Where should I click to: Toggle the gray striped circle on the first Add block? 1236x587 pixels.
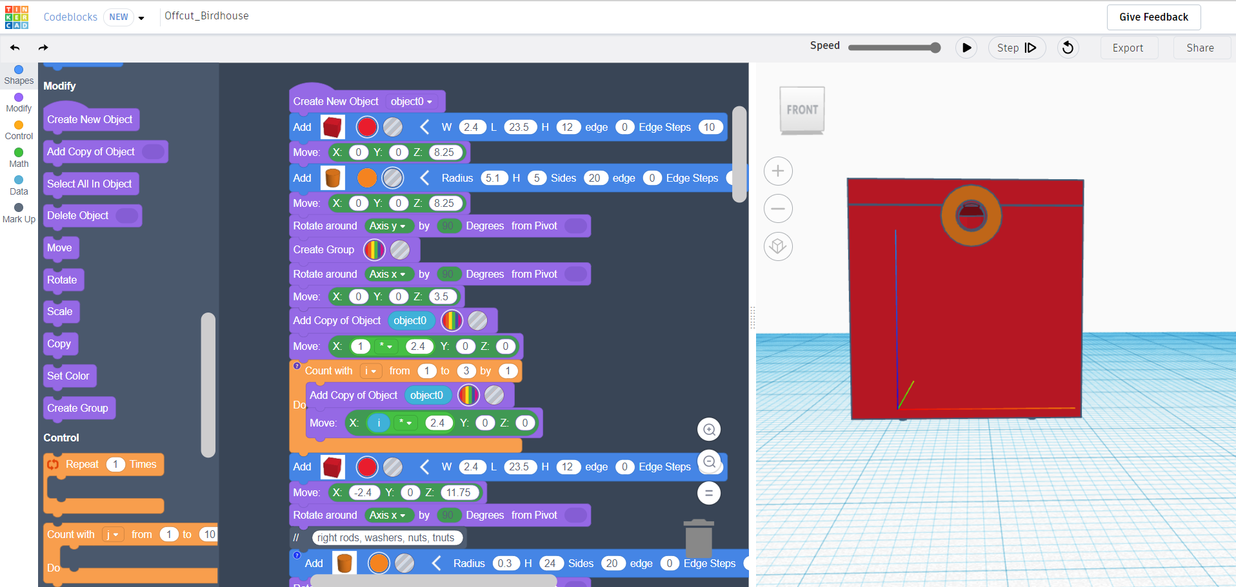pos(392,127)
